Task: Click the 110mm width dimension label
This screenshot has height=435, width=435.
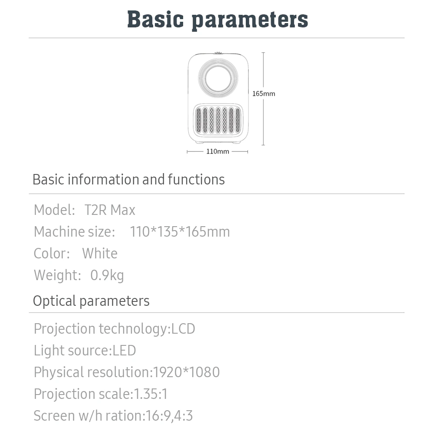Action: [217, 151]
